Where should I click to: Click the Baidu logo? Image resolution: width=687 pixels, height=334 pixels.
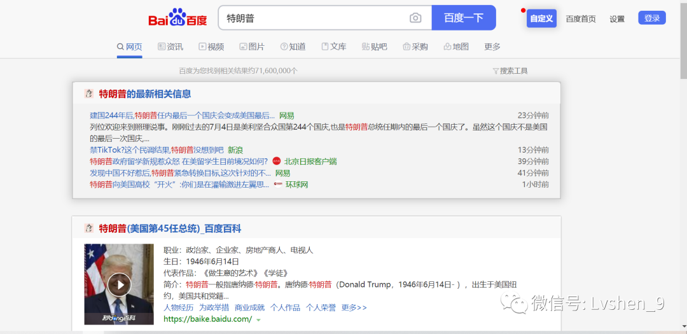click(177, 18)
